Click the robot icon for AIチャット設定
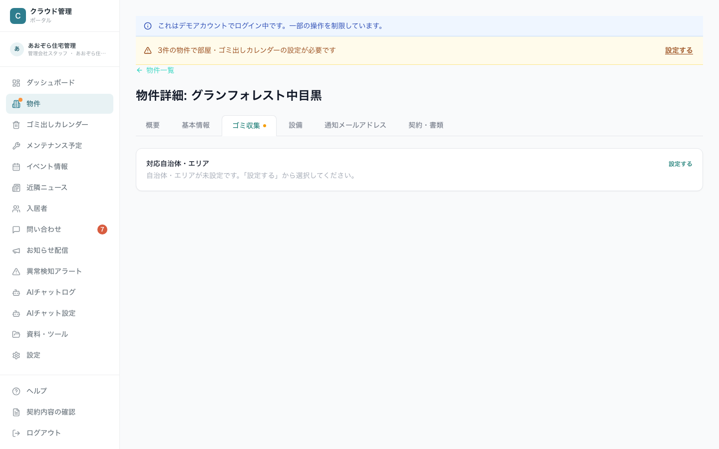 [16, 313]
